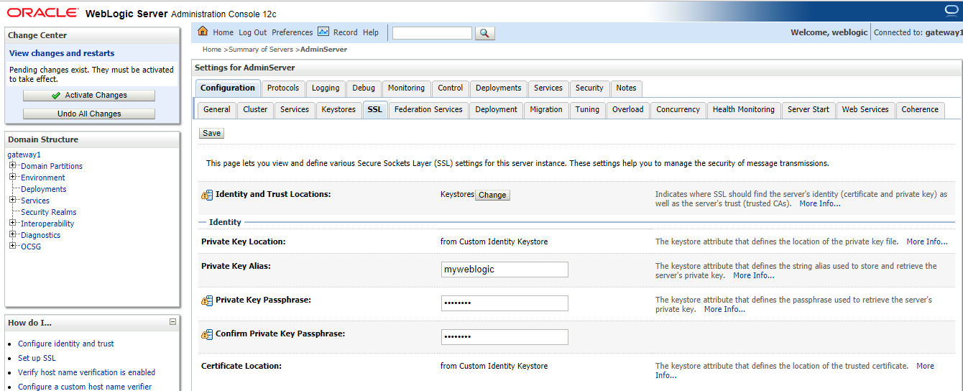Screen dimensions: 963x391
Task: Click the green checkmark on Activate Changes
Action: (x=56, y=96)
